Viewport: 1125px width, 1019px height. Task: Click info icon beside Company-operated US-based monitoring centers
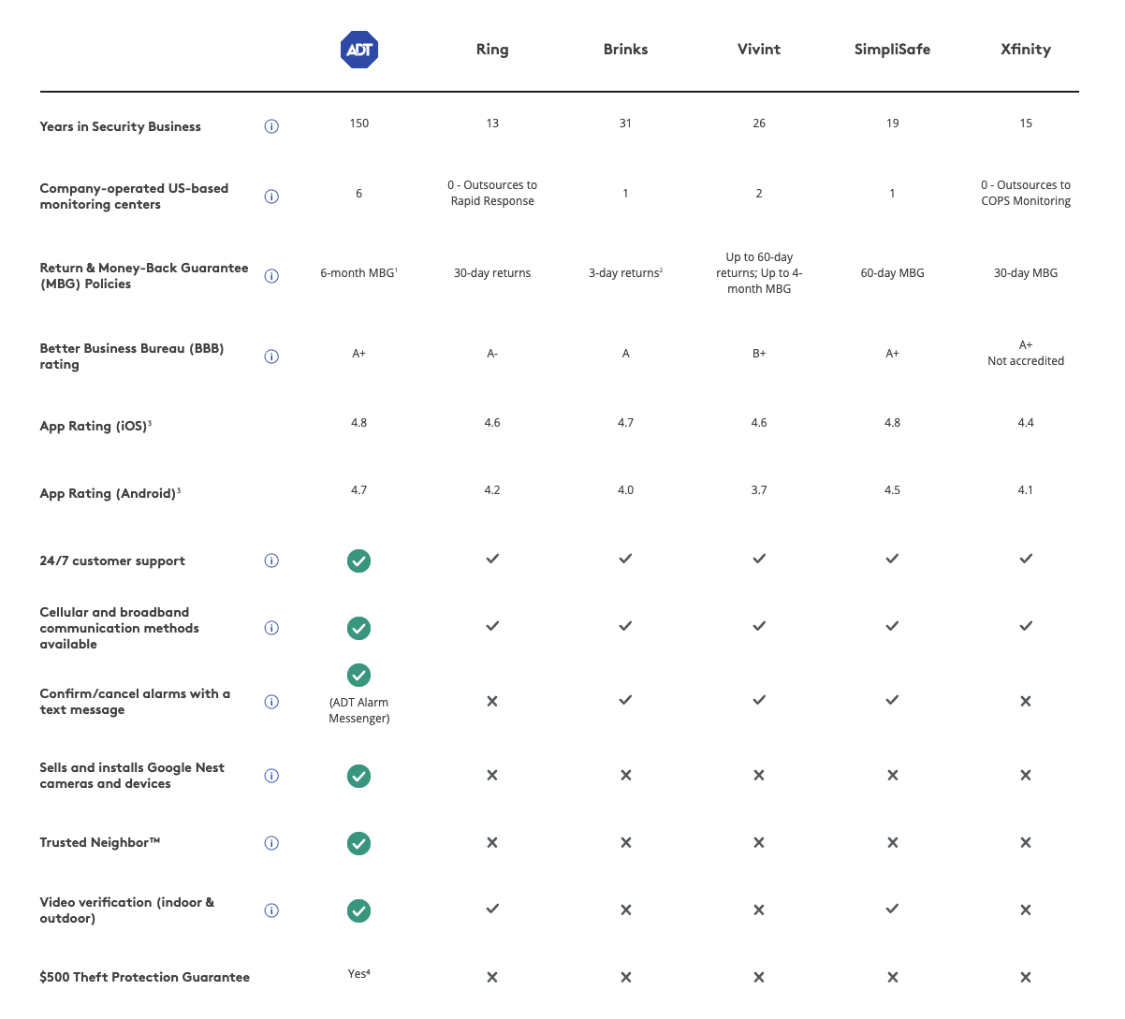tap(271, 197)
